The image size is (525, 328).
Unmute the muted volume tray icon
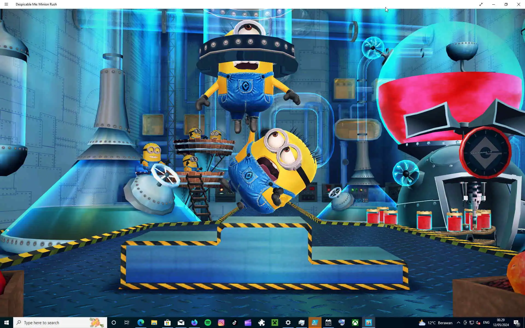(x=478, y=323)
